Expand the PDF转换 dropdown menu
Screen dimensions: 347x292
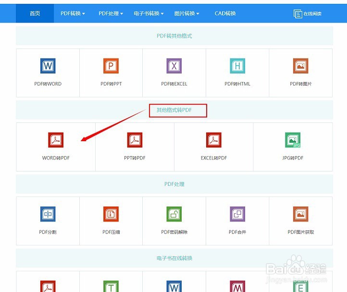pyautogui.click(x=73, y=13)
